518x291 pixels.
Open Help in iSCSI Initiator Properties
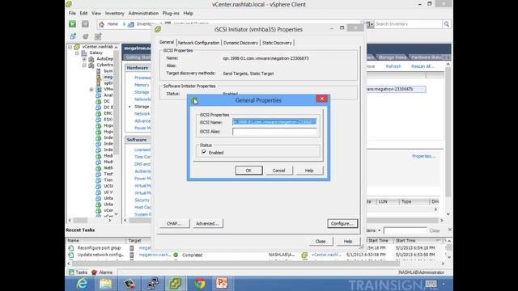[x=347, y=241]
